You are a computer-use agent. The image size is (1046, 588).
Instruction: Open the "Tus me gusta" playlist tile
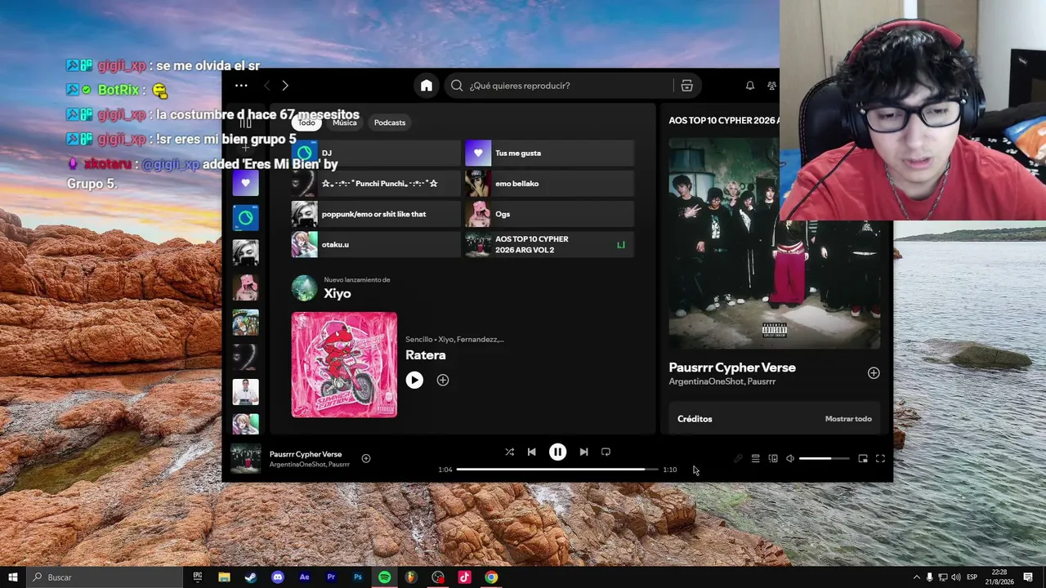[x=549, y=153]
